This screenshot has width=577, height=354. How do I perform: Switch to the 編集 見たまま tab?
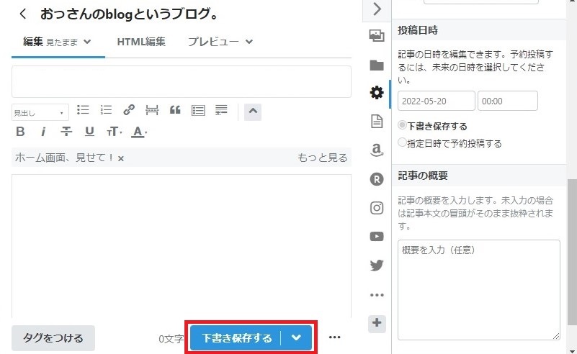click(50, 42)
